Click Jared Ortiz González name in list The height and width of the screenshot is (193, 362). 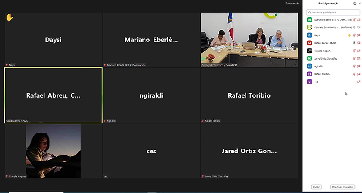point(325,58)
